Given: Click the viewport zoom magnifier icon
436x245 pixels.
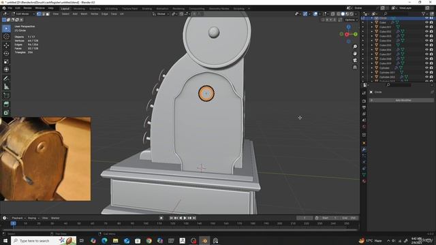Looking at the screenshot, I should 355,46.
